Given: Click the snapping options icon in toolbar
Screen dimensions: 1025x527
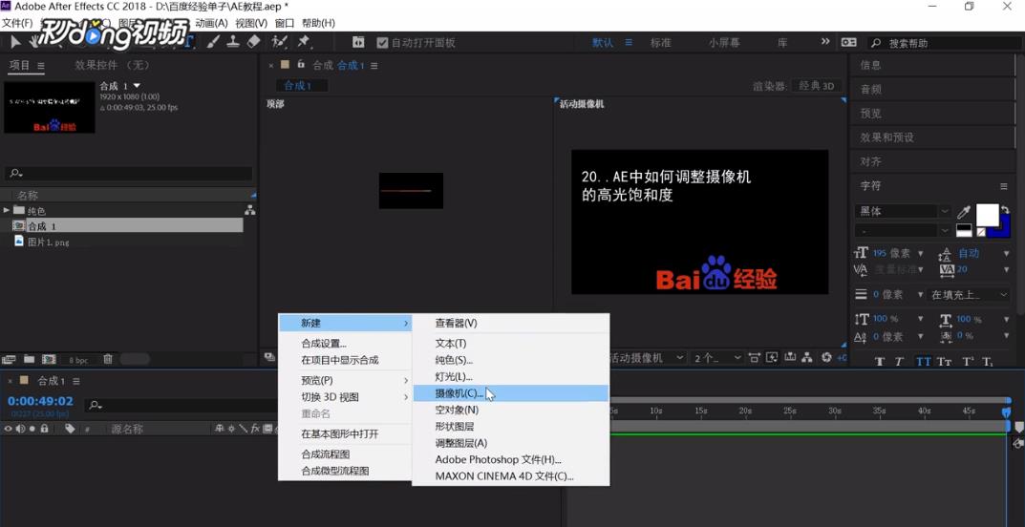Looking at the screenshot, I should (x=358, y=42).
